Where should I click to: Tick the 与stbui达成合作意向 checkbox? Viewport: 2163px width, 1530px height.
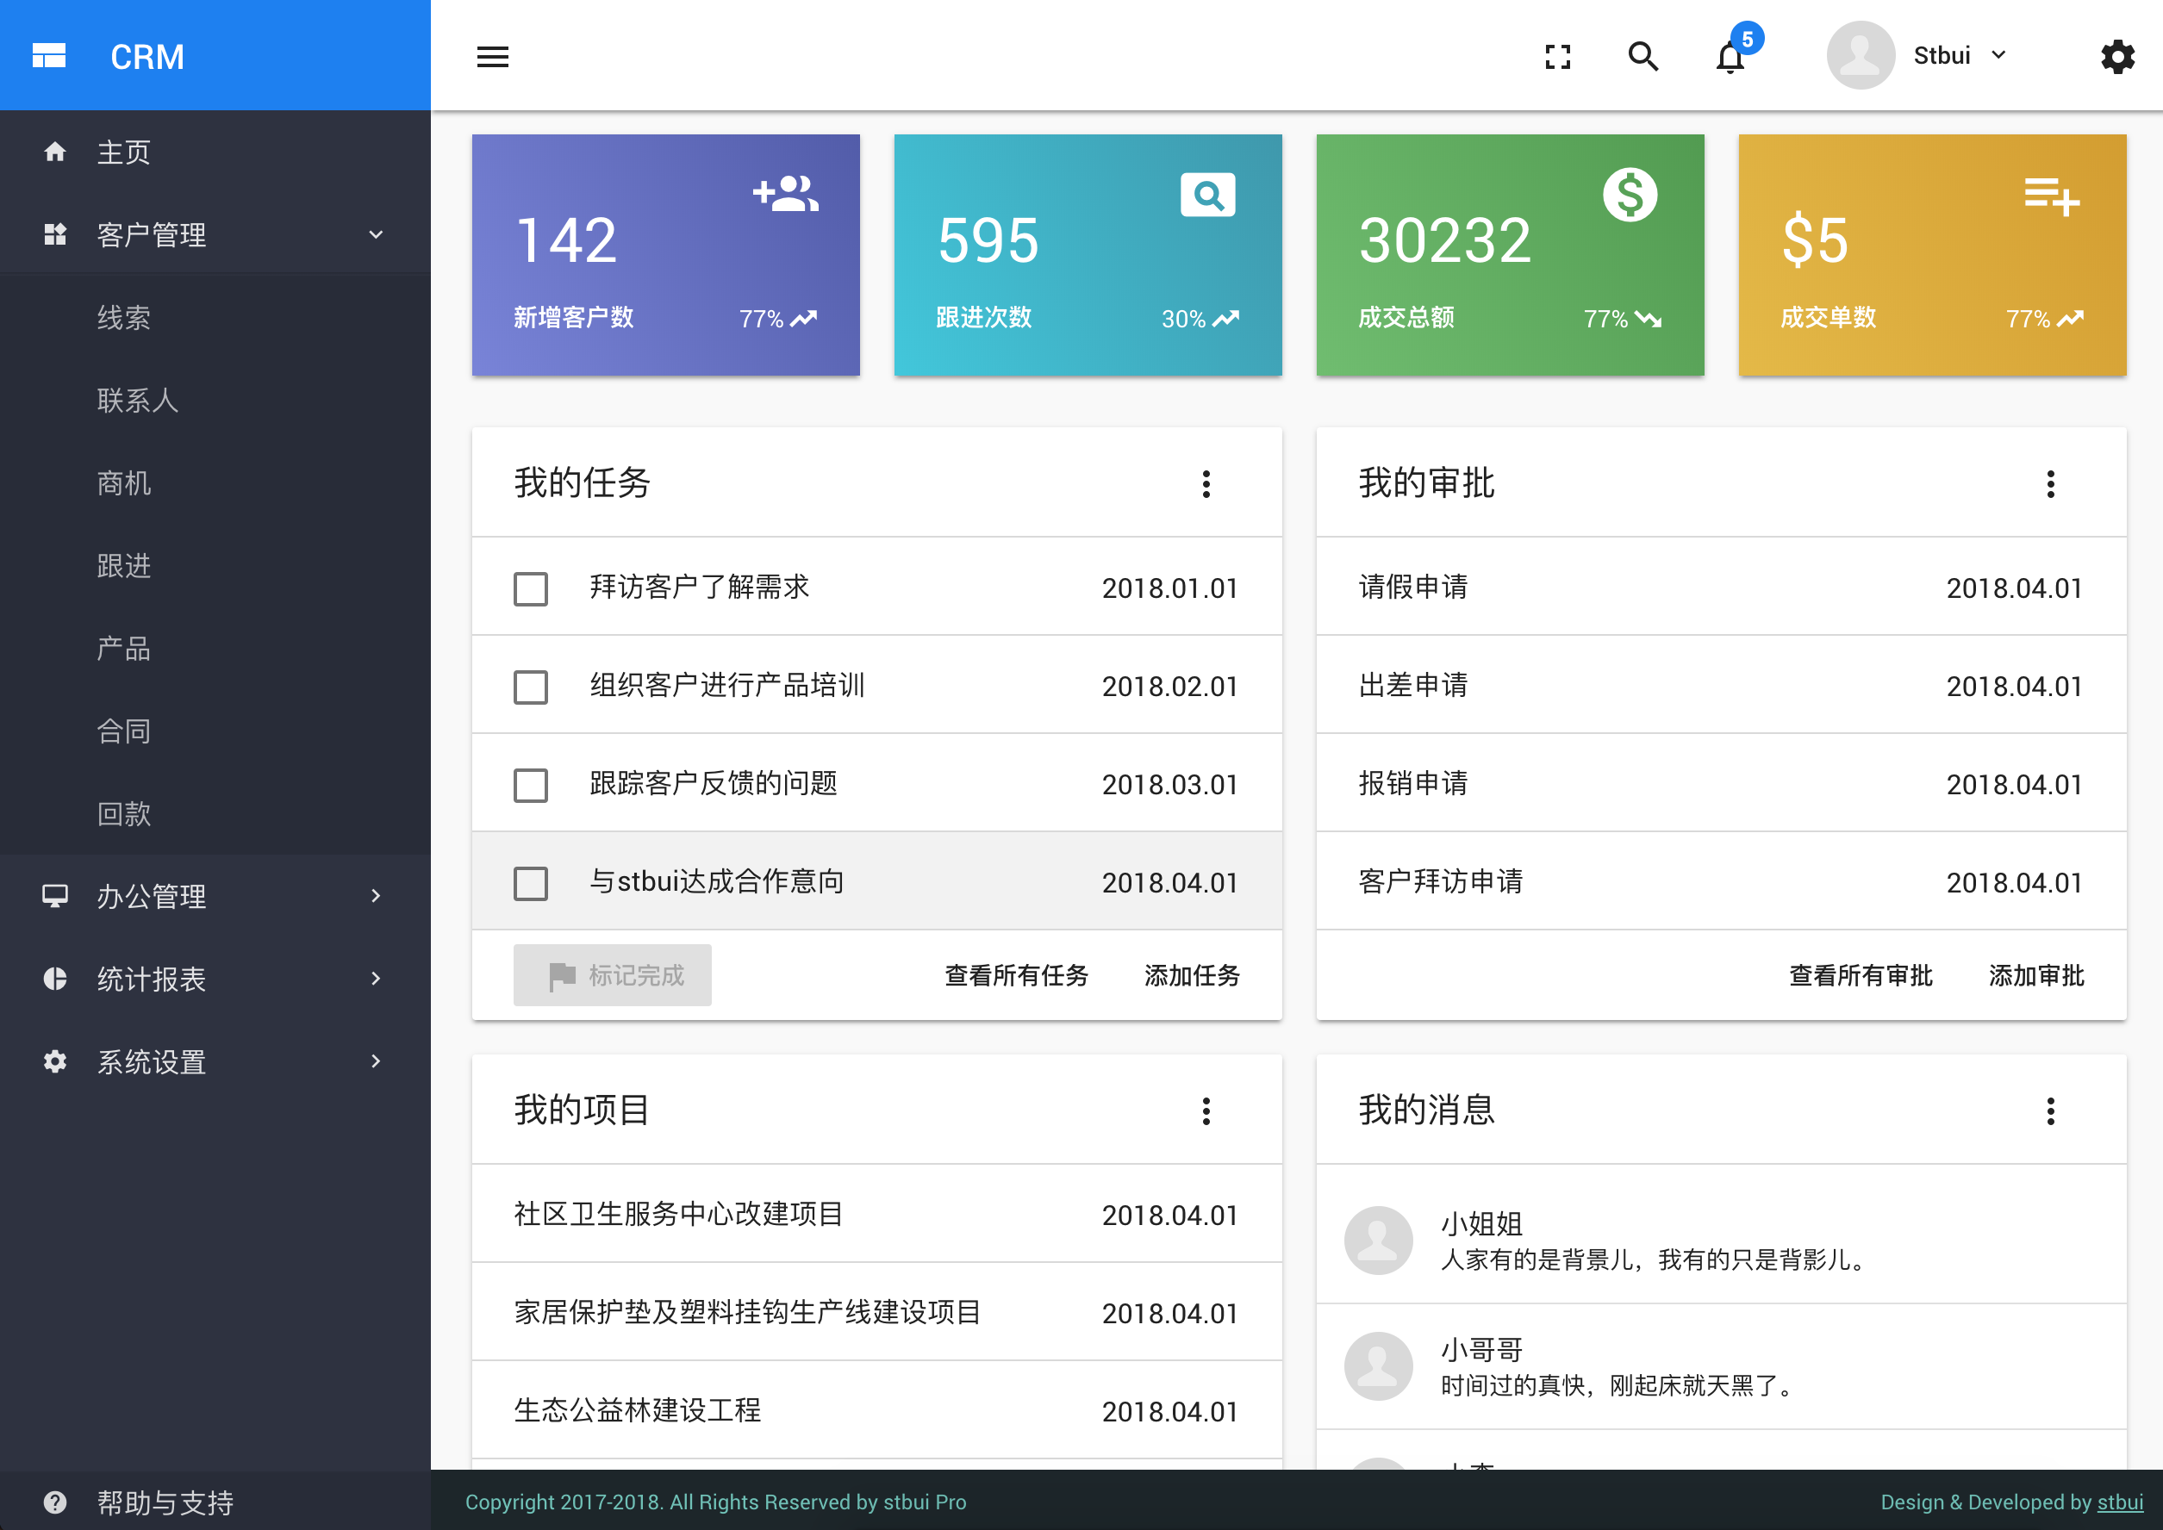pyautogui.click(x=531, y=883)
